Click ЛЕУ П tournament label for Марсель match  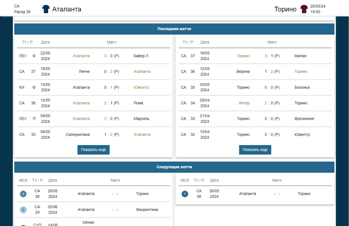click(x=27, y=119)
